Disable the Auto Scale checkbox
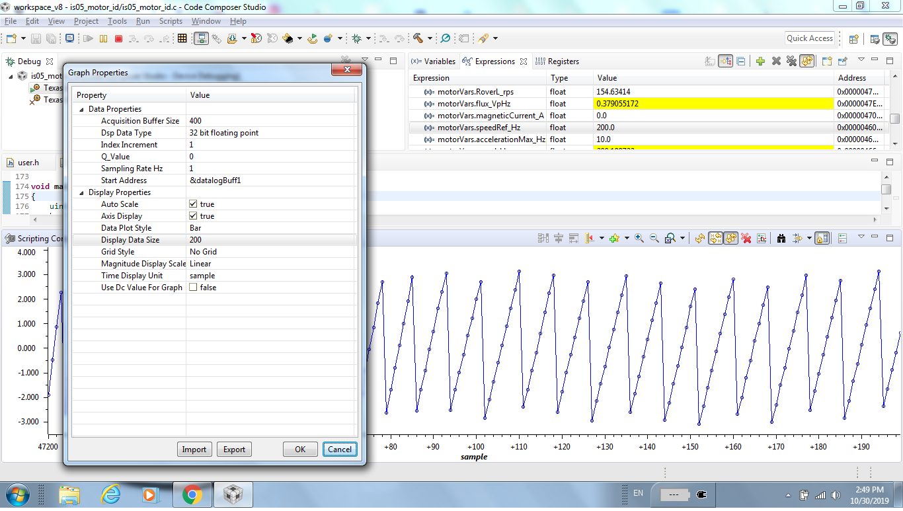The width and height of the screenshot is (903, 511). 194,204
